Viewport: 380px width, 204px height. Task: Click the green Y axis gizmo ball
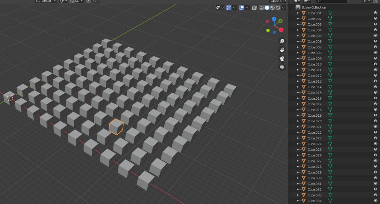pos(280,21)
